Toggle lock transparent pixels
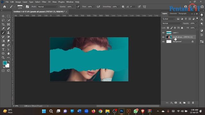205x115 pixels. click(x=168, y=28)
